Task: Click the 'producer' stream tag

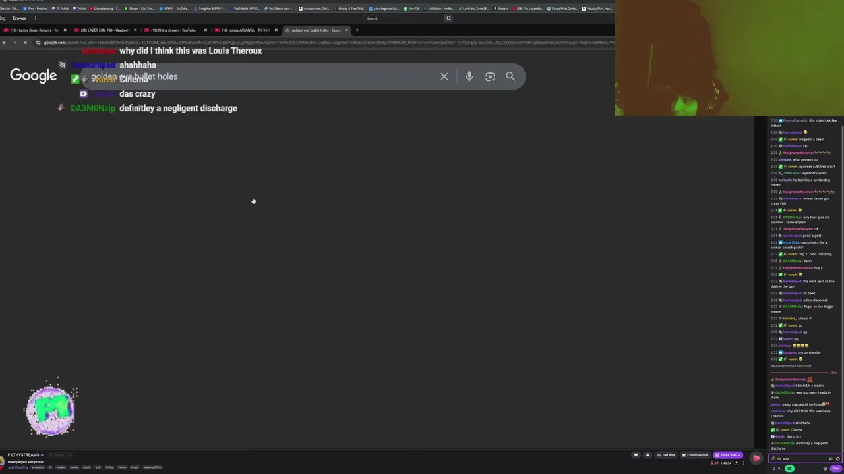Action: tap(38, 467)
